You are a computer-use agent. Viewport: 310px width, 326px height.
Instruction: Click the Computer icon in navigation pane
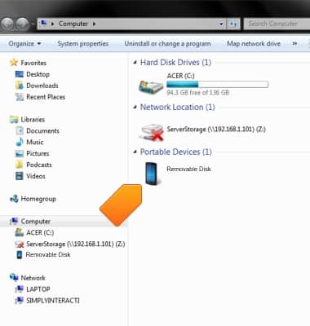coord(14,222)
